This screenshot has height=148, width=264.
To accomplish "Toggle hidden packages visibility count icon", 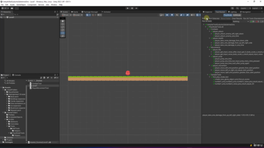I will (x=56, y=78).
